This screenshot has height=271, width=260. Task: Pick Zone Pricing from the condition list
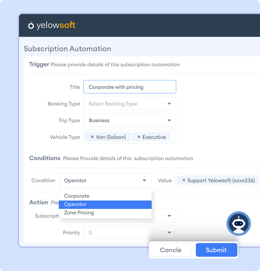[x=79, y=213]
